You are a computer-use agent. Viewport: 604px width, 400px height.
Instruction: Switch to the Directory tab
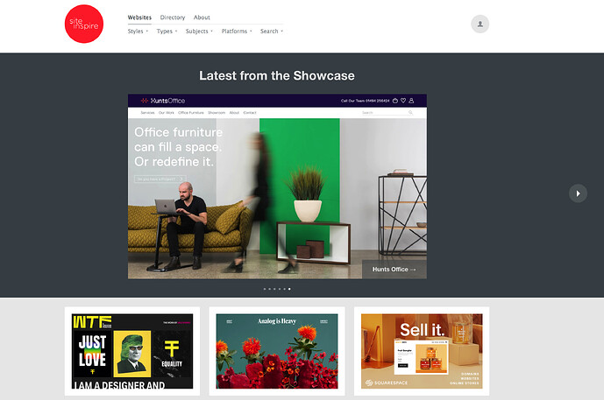pos(173,18)
